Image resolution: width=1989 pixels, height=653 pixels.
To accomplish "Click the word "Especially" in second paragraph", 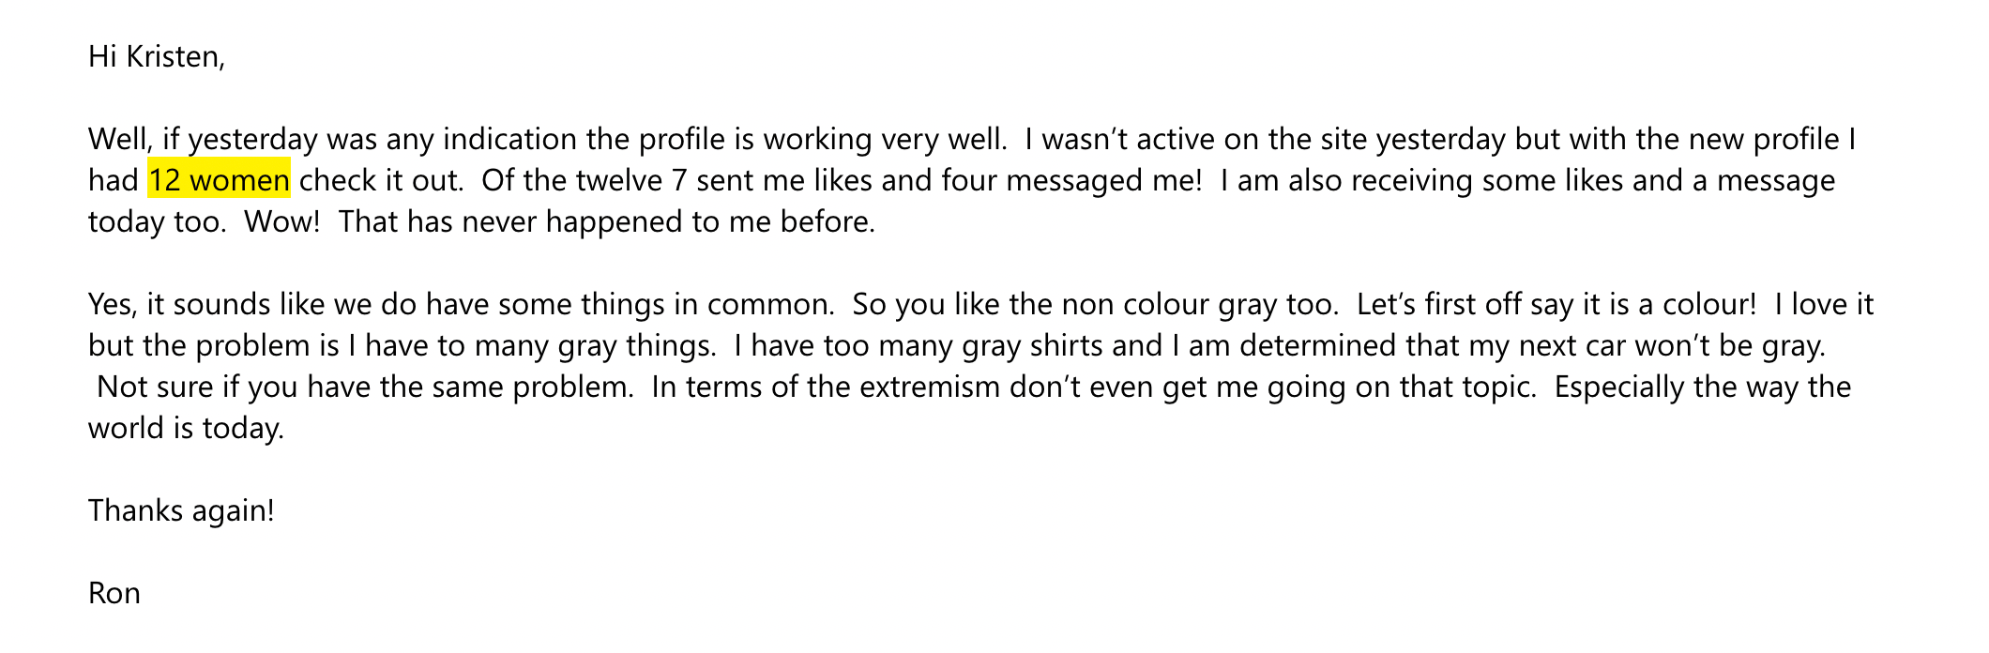I will tap(1620, 387).
